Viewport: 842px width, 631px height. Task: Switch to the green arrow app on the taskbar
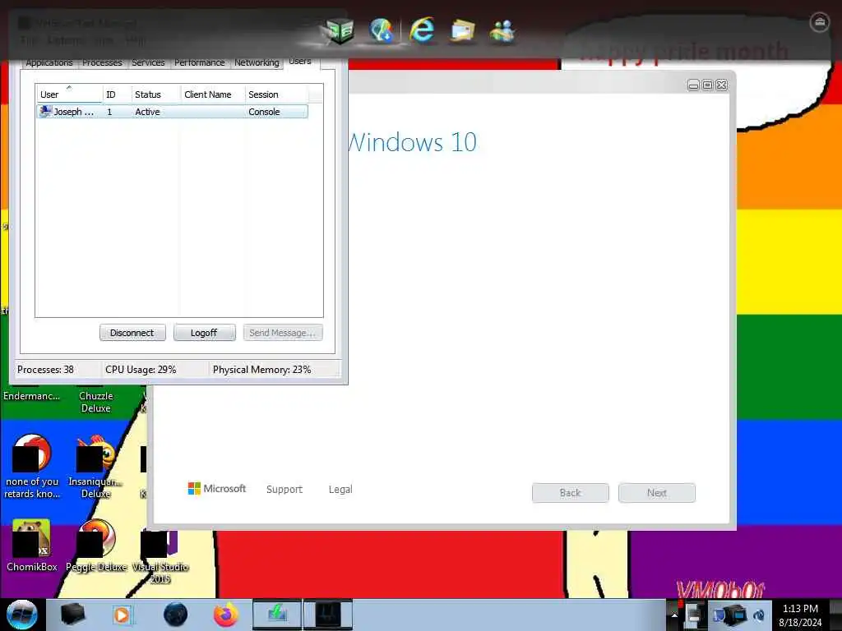(x=277, y=615)
